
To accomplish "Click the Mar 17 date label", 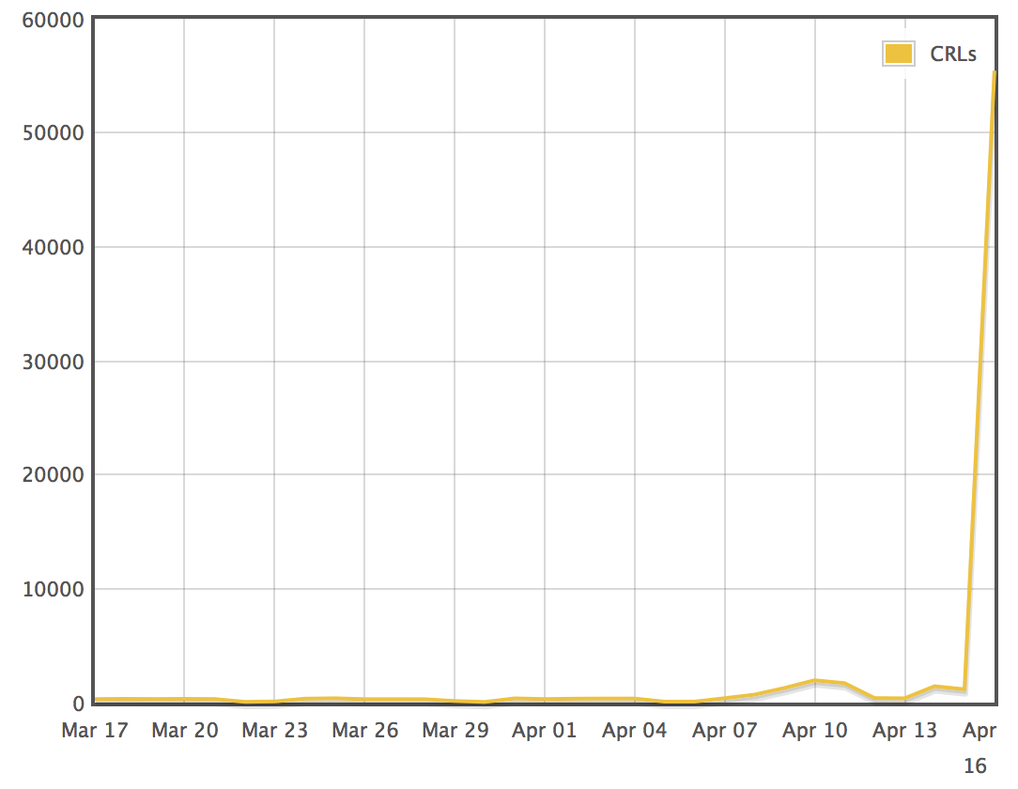I will point(95,731).
